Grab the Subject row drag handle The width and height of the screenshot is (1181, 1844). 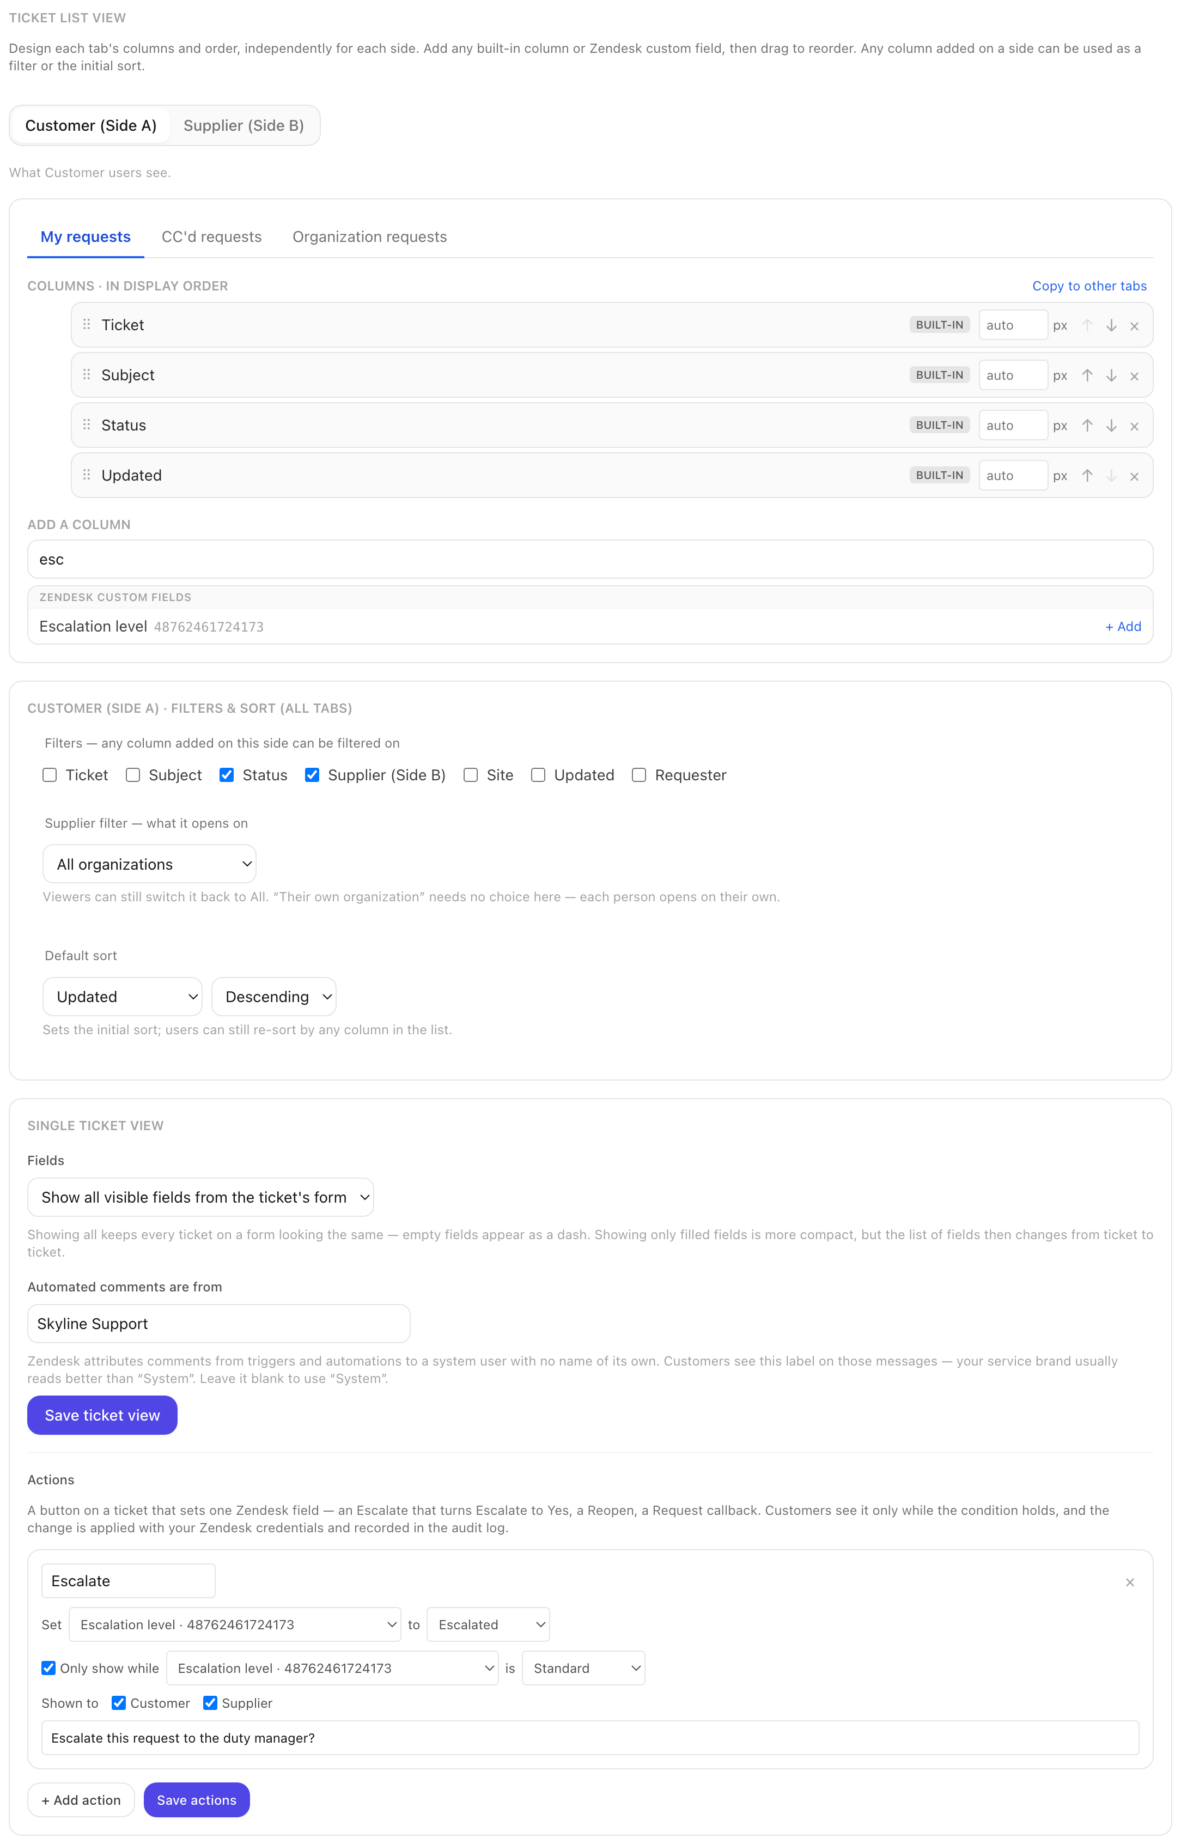87,374
